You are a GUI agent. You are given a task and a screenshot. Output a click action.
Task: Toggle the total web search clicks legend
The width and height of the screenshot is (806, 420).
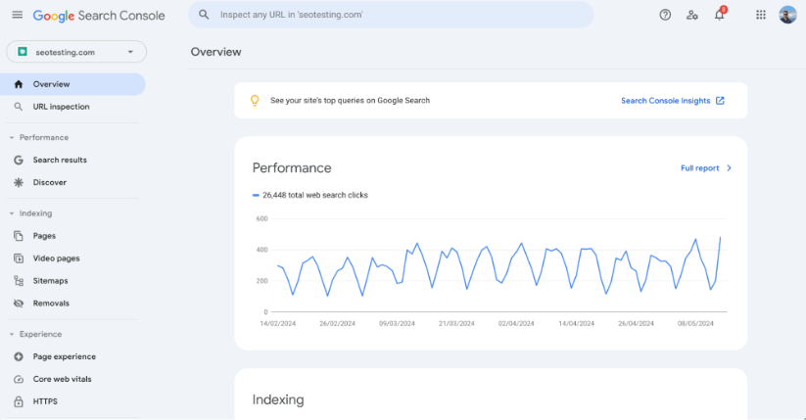(x=309, y=195)
